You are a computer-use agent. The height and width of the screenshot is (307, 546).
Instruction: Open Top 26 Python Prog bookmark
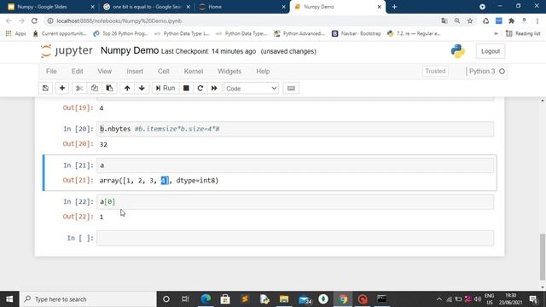120,33
